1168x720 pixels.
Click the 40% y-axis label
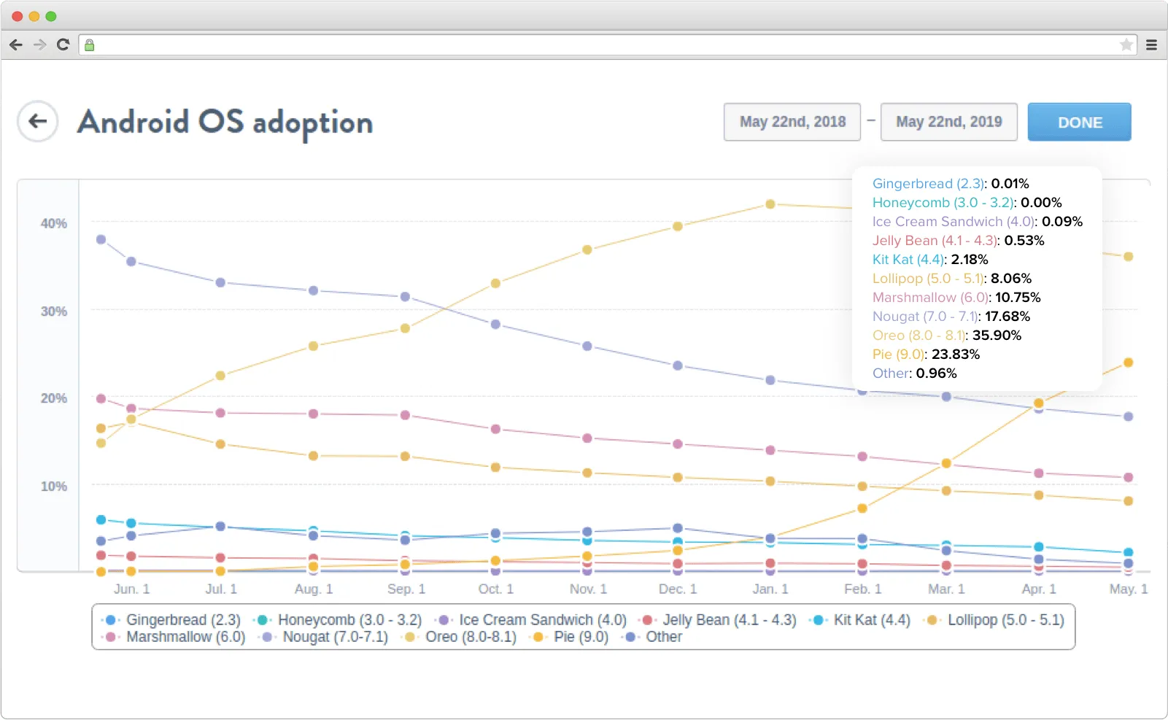pos(54,223)
